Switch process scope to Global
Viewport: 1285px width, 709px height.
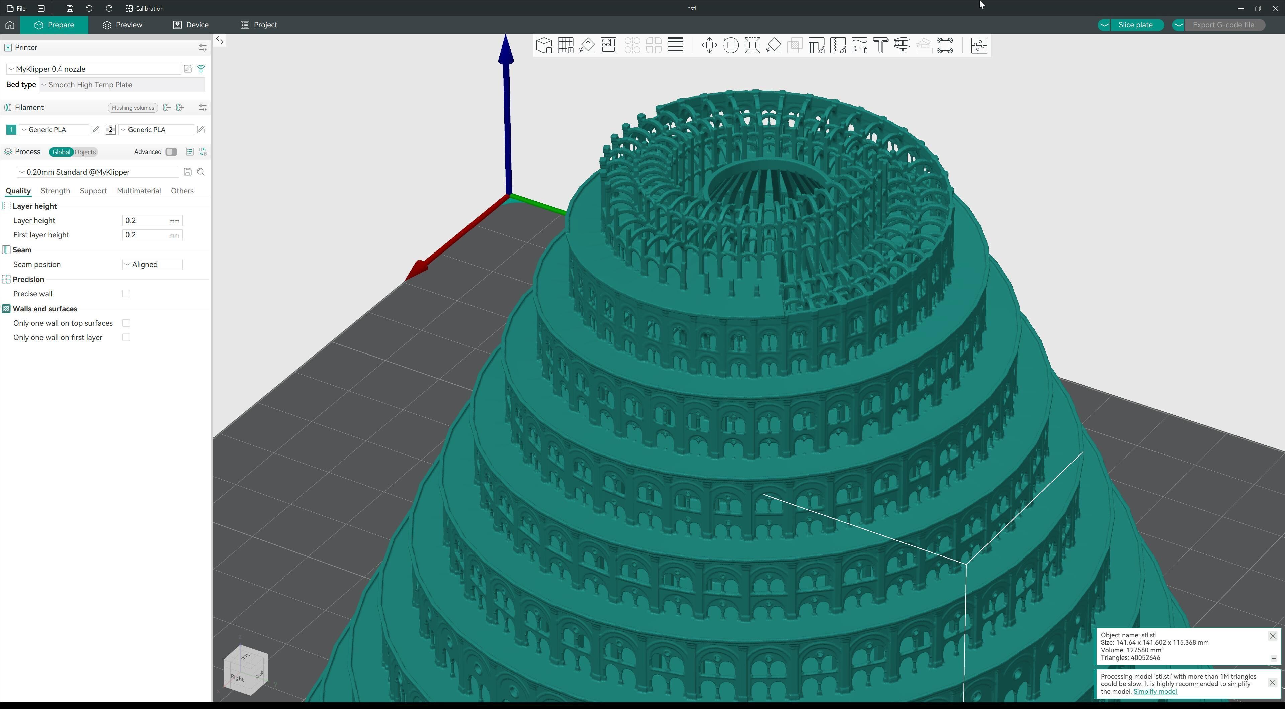(x=61, y=152)
